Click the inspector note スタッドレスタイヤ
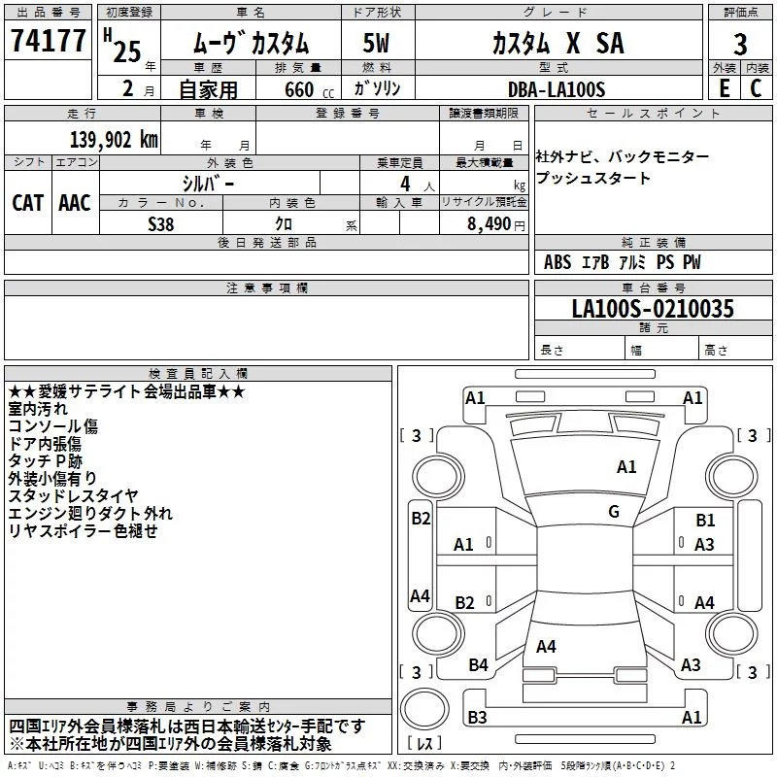 [74, 496]
